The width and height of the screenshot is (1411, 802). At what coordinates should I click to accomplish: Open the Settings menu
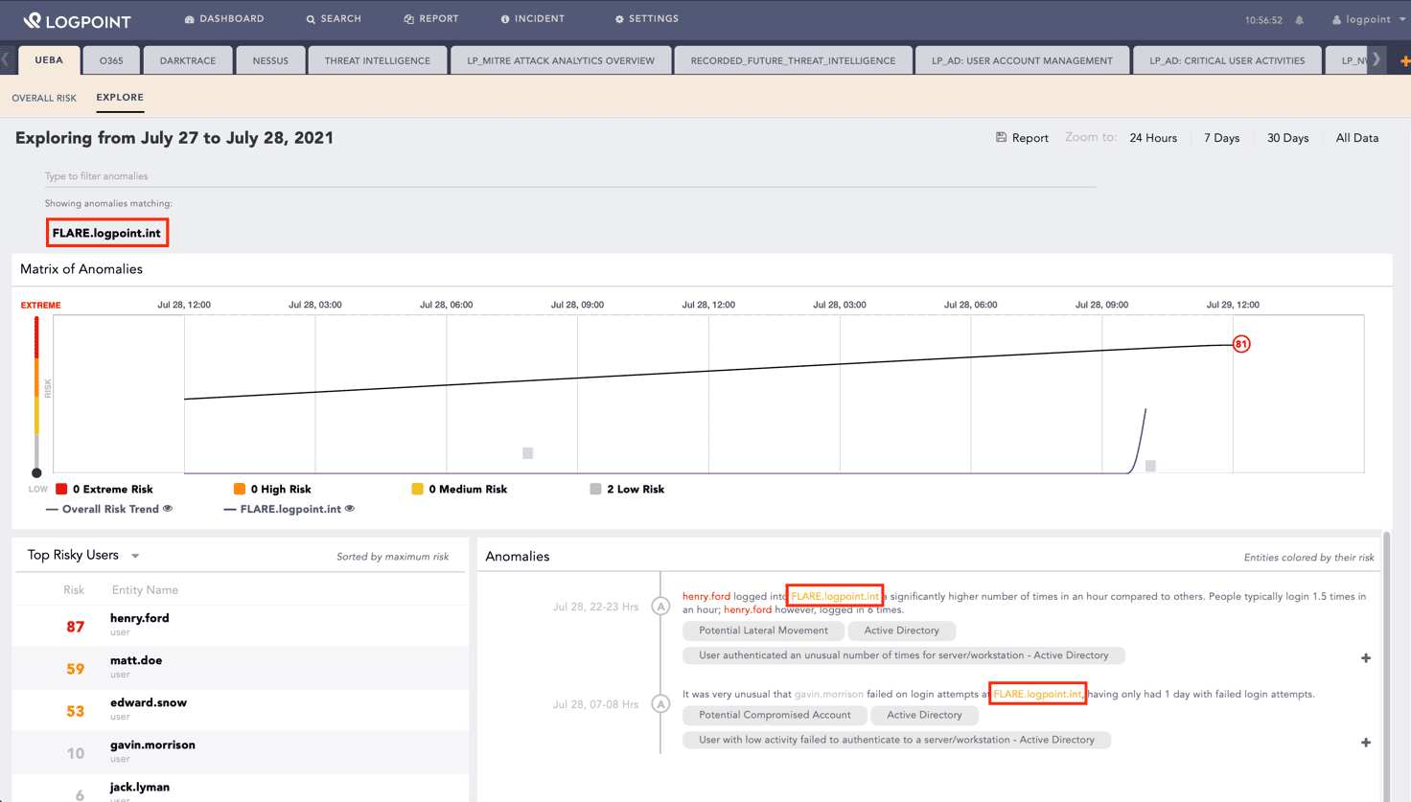click(x=647, y=19)
